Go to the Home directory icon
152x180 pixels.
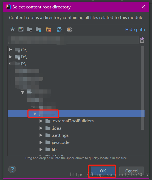tap(13, 29)
